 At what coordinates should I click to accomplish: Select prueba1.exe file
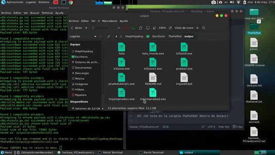tap(184, 64)
